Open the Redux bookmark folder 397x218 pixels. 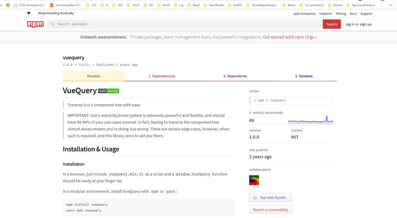click(289, 5)
